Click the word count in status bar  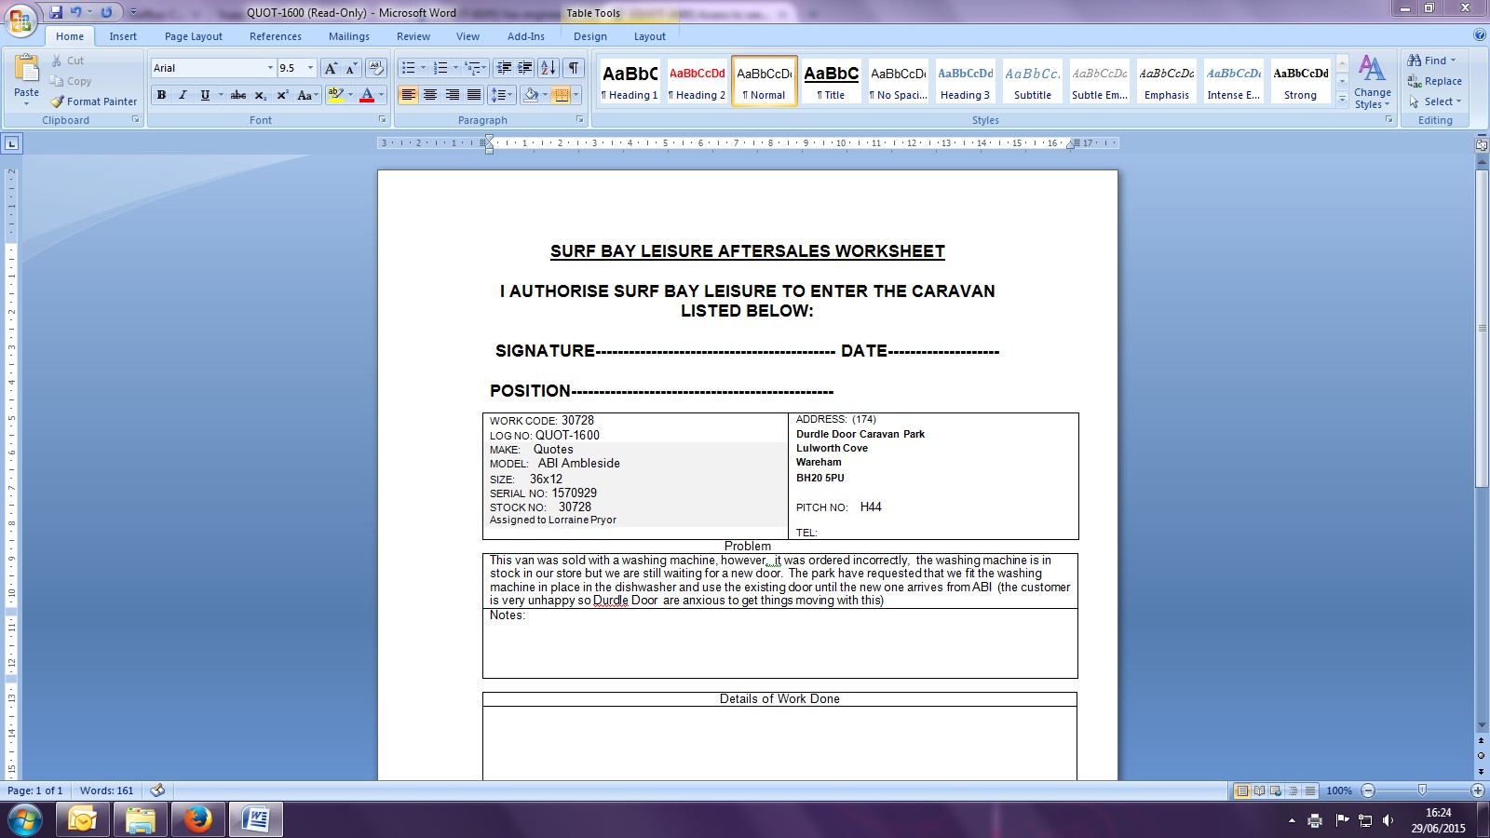107,791
